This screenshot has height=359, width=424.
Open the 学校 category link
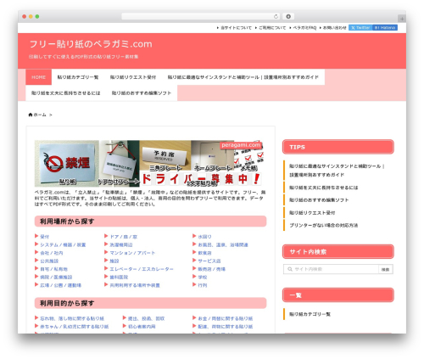203,277
